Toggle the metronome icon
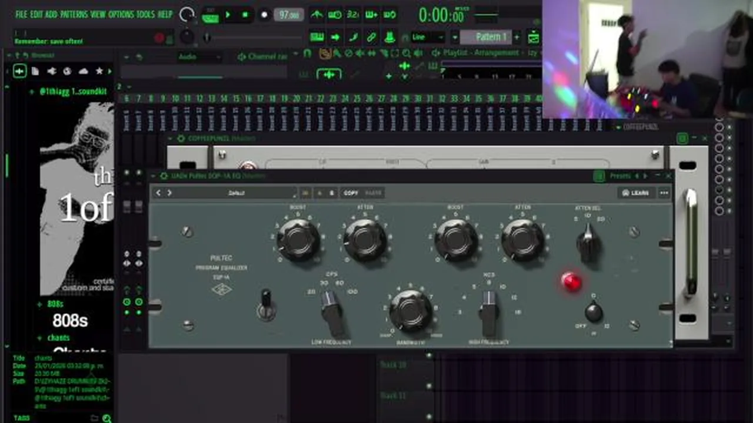Viewport: 753px width, 423px height. point(316,15)
